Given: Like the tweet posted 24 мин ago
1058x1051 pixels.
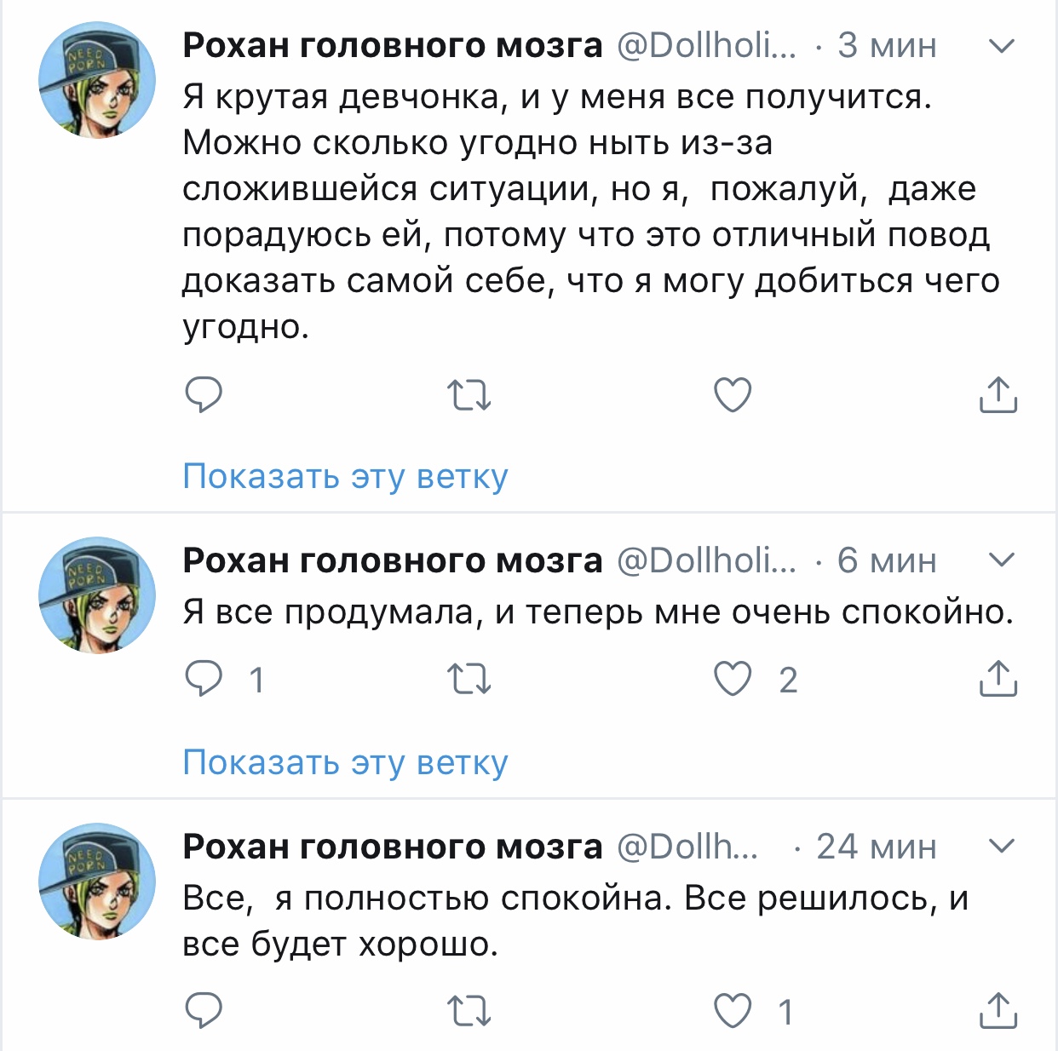Looking at the screenshot, I should 733,1011.
